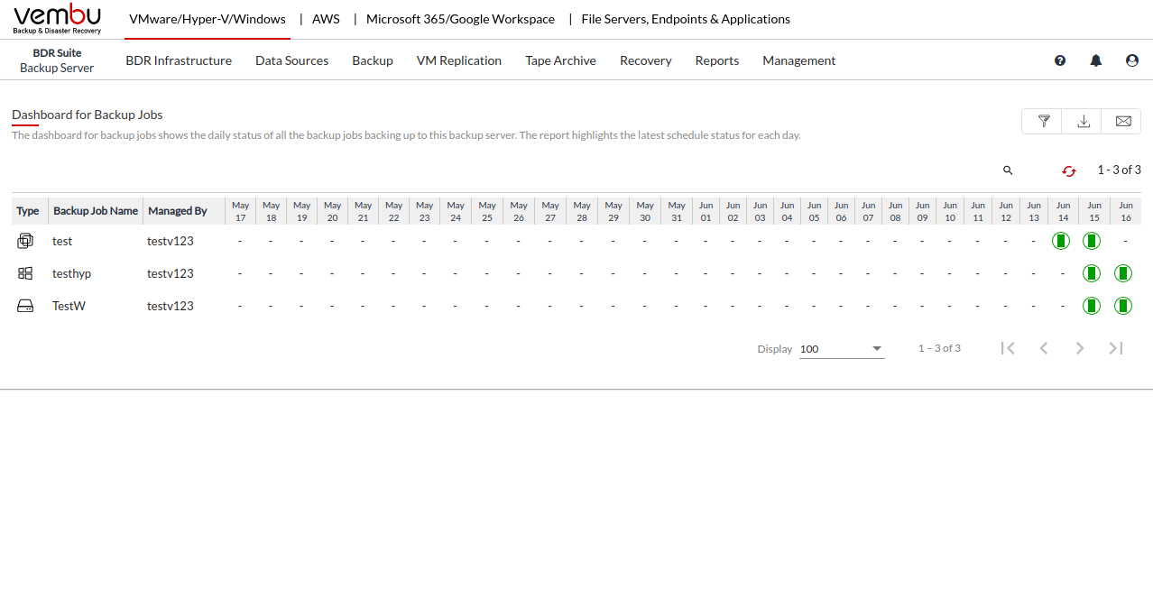
Task: Click the red refresh icon
Action: click(1069, 170)
